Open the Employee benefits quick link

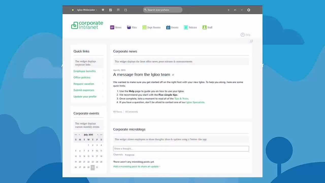point(85,71)
